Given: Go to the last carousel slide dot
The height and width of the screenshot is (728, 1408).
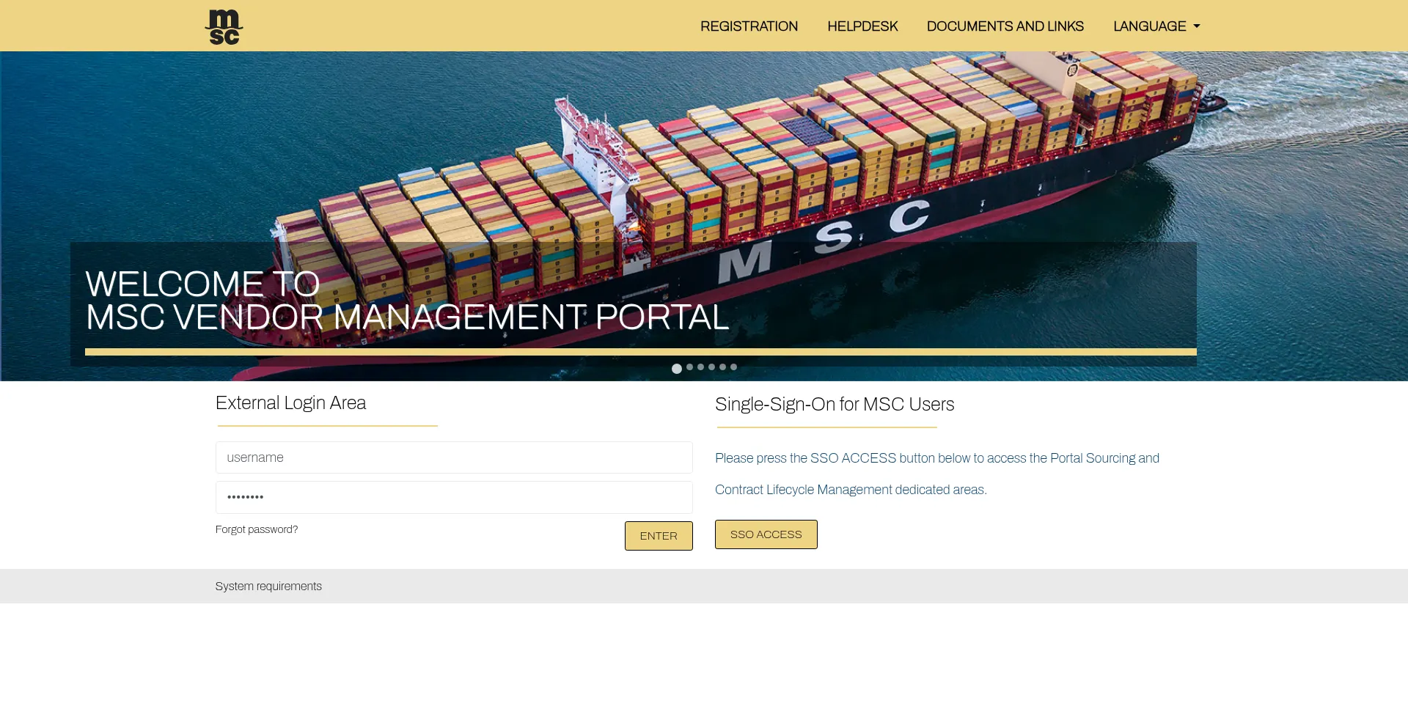Looking at the screenshot, I should 733,367.
